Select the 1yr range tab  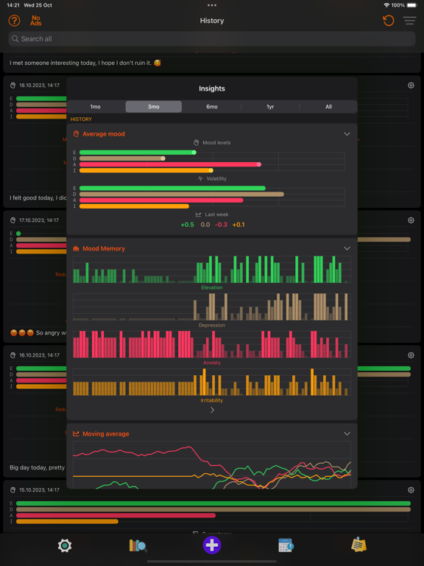click(270, 107)
